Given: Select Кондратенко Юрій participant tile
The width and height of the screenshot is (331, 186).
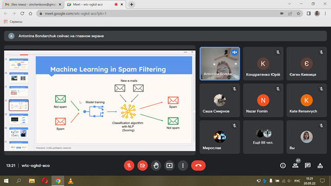Looking at the screenshot, I should pyautogui.click(x=263, y=63).
